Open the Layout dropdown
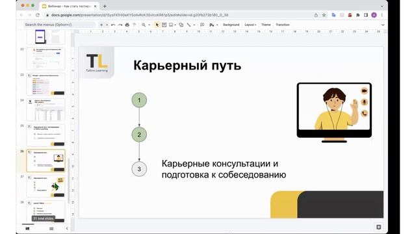 point(250,25)
